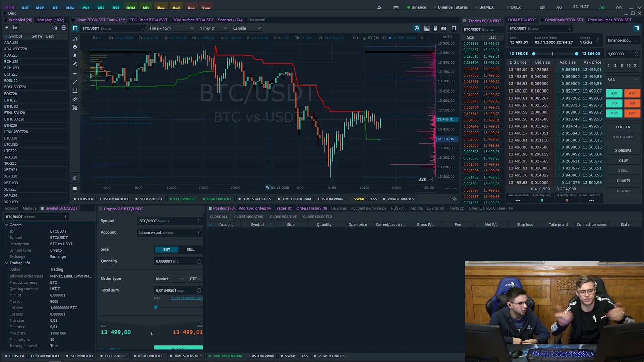Click the chart settings gear icon at bottom right

(454, 199)
